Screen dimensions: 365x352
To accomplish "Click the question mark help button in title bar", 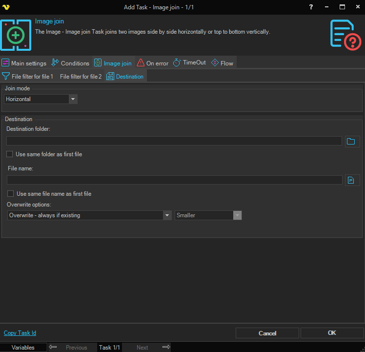I will [x=311, y=7].
